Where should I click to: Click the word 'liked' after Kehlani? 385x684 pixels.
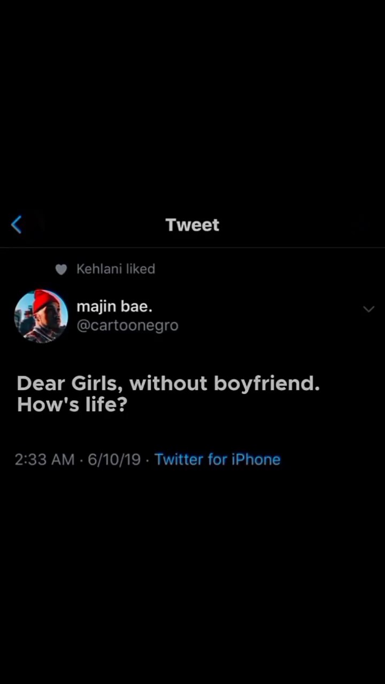click(x=141, y=269)
